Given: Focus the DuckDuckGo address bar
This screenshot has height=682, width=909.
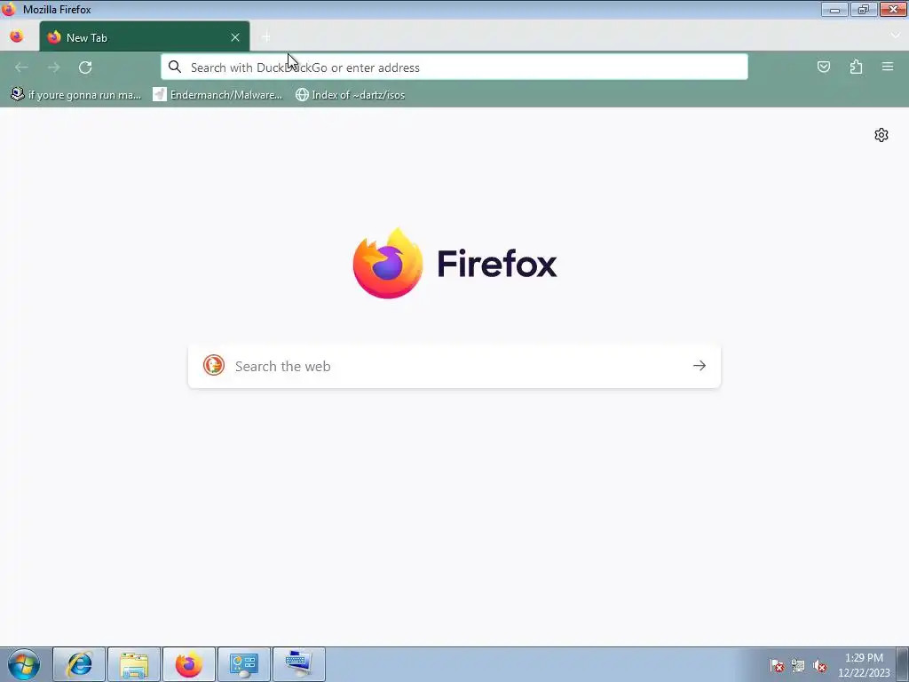Looking at the screenshot, I should click(454, 67).
